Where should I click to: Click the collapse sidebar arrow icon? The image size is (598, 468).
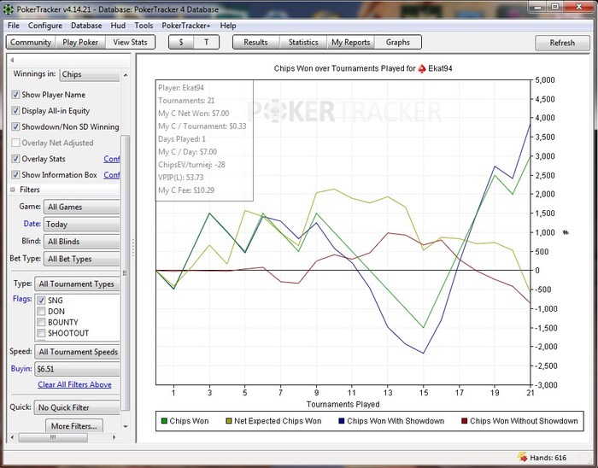[x=12, y=60]
